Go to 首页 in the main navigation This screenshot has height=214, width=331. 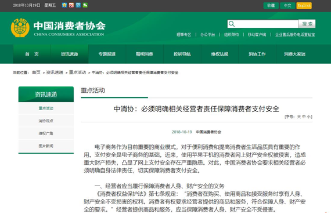tap(32, 54)
